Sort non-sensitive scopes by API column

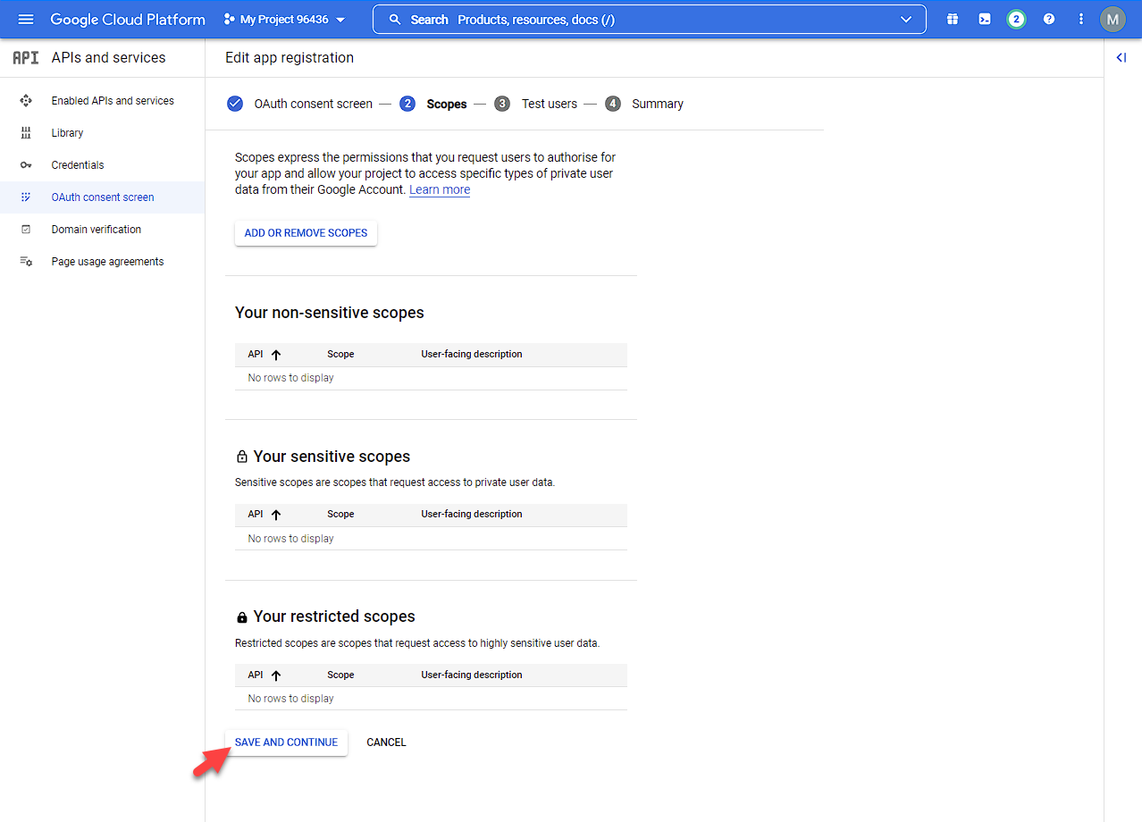265,355
